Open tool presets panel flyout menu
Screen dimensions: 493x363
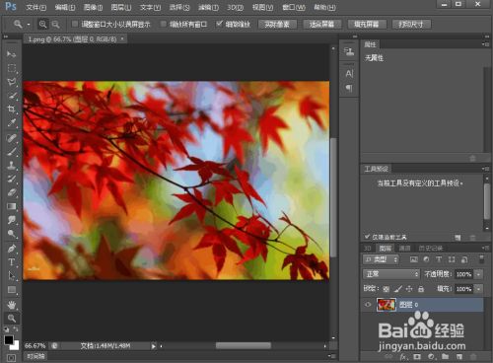click(485, 169)
